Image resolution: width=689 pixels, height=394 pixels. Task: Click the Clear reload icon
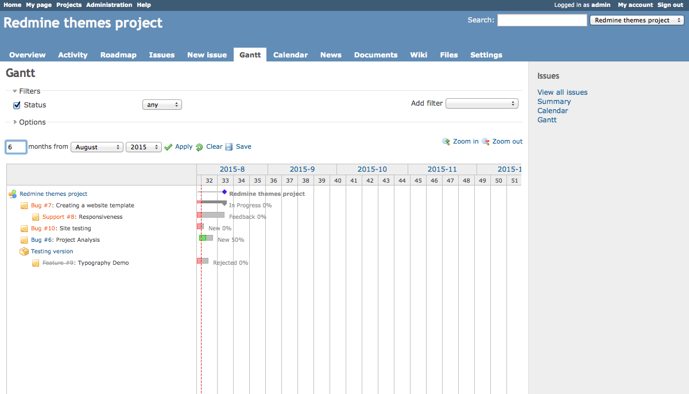click(199, 147)
